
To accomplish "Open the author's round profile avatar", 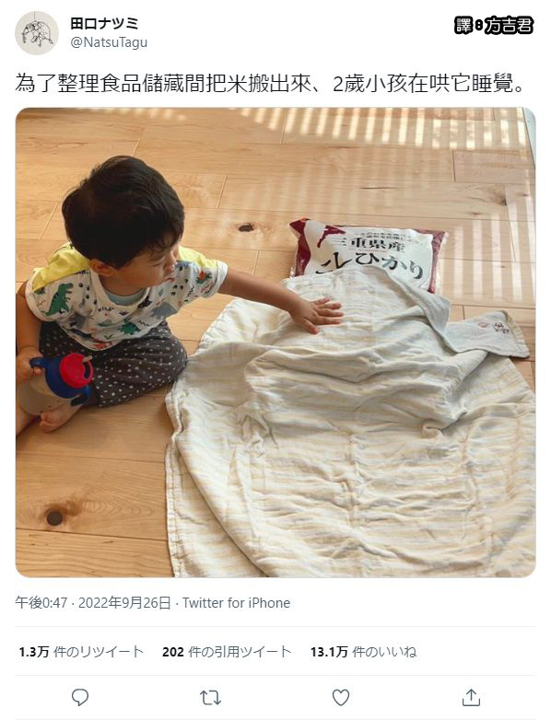I will [x=37, y=33].
